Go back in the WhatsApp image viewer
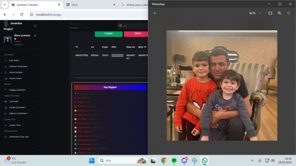Image resolution: width=296 pixels, height=166 pixels. click(x=155, y=13)
